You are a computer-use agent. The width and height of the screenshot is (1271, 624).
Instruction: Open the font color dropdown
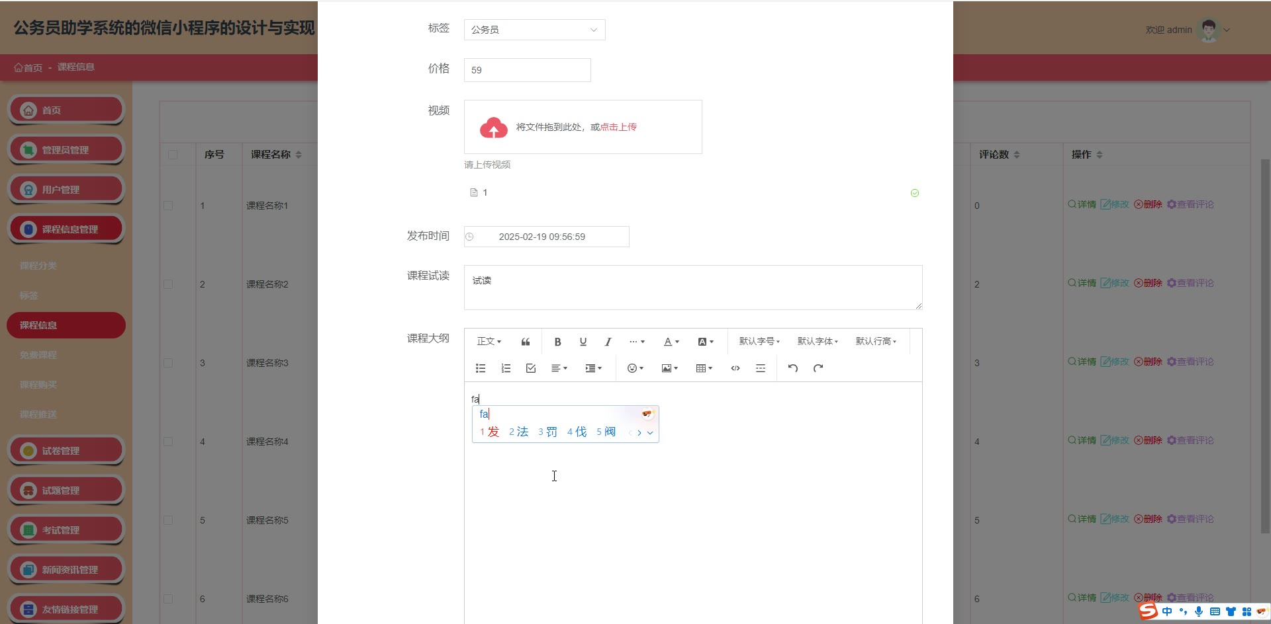[671, 342]
